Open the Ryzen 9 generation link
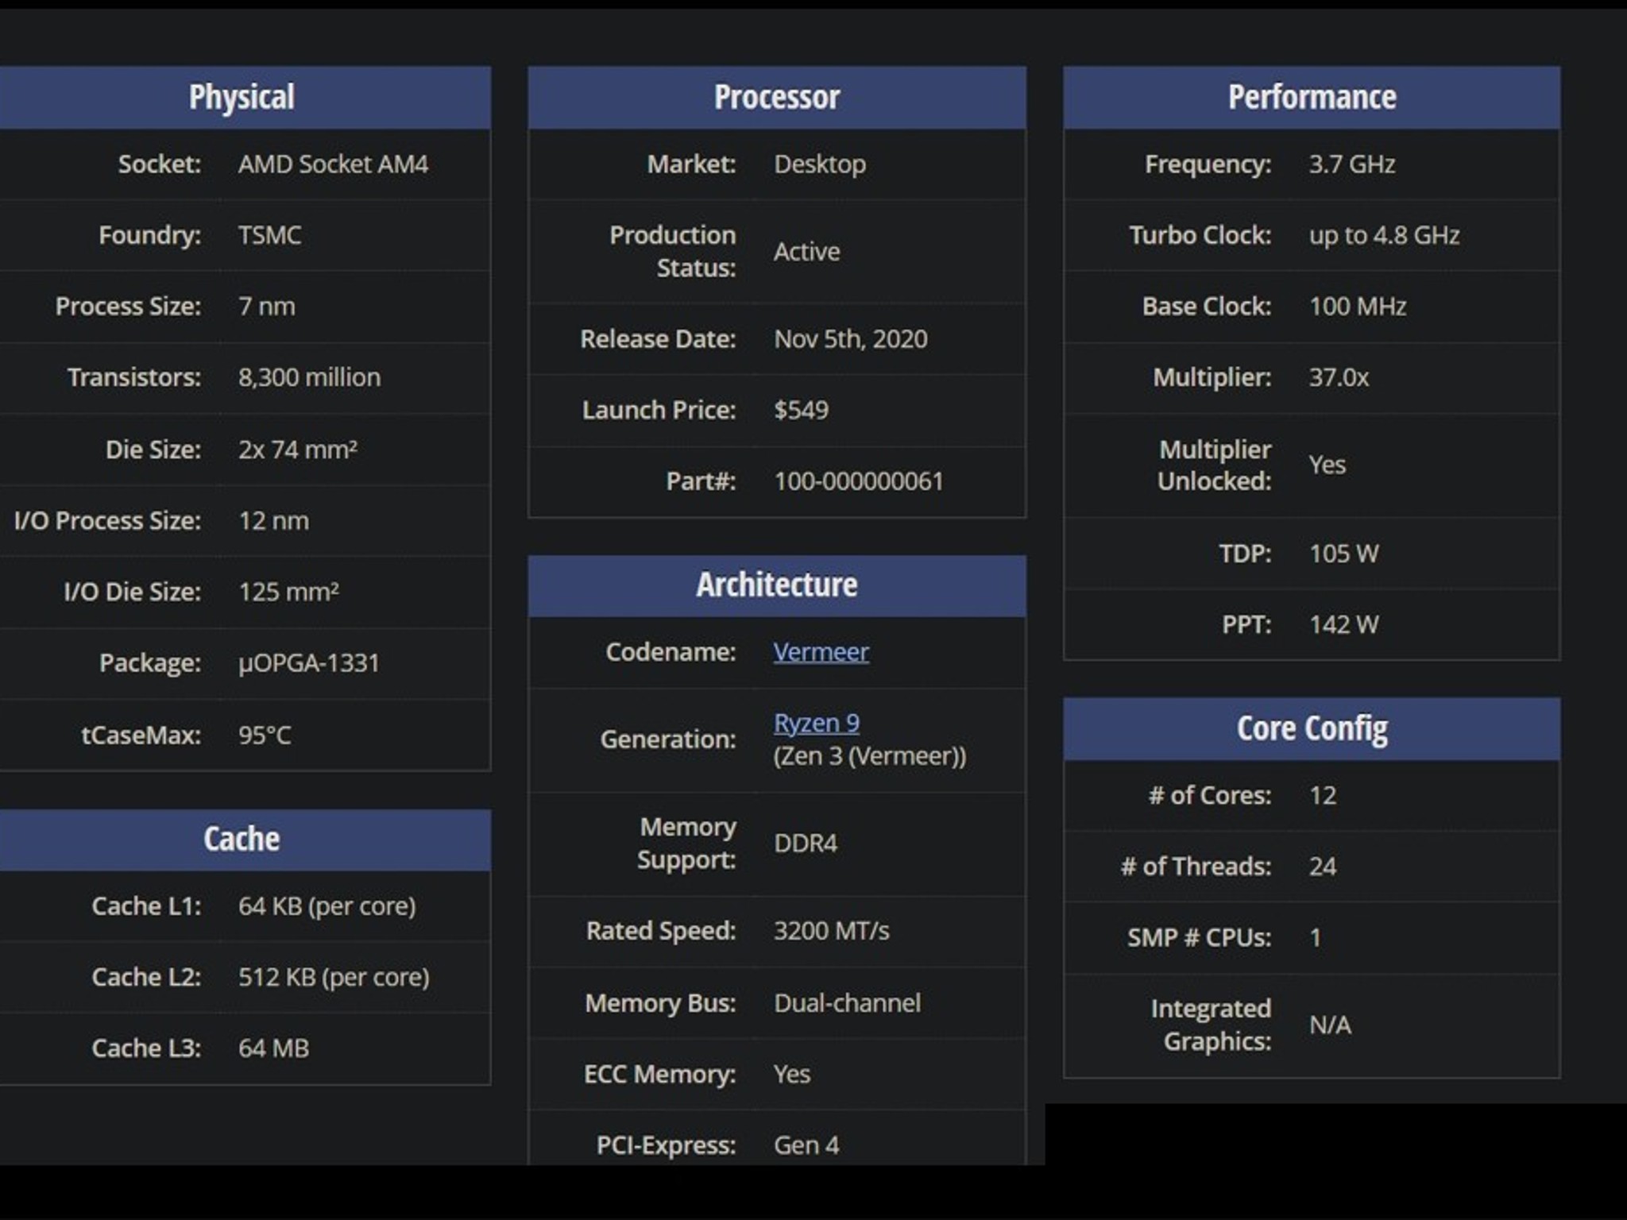The height and width of the screenshot is (1220, 1627). [x=815, y=722]
